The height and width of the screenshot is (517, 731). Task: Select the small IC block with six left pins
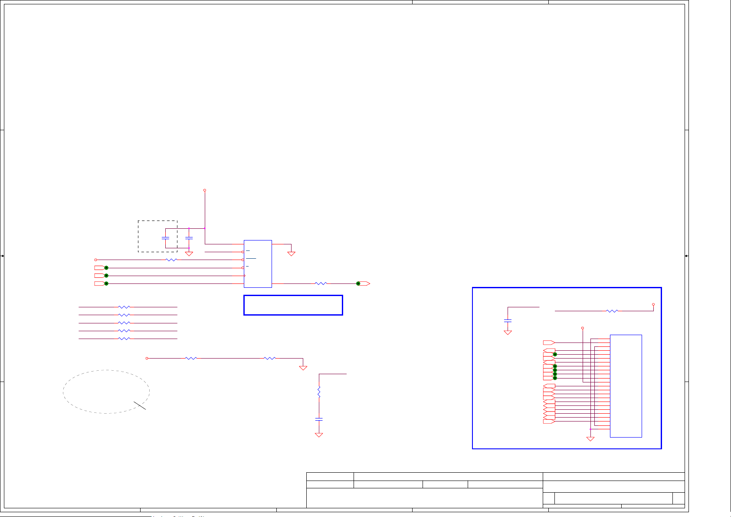(x=258, y=264)
